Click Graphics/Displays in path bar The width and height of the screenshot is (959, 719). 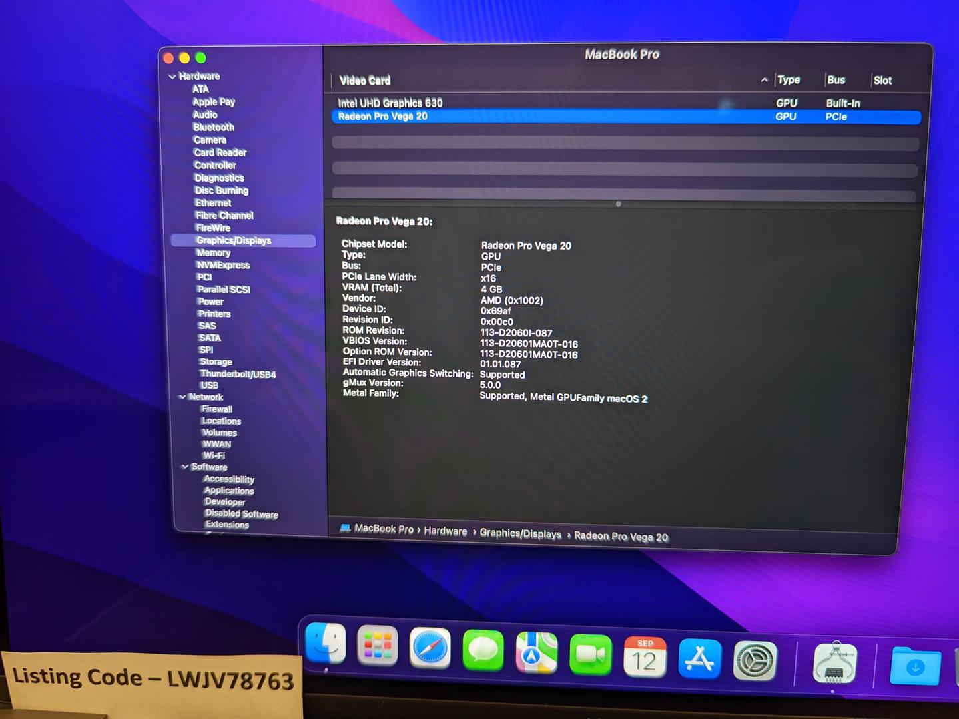(521, 533)
